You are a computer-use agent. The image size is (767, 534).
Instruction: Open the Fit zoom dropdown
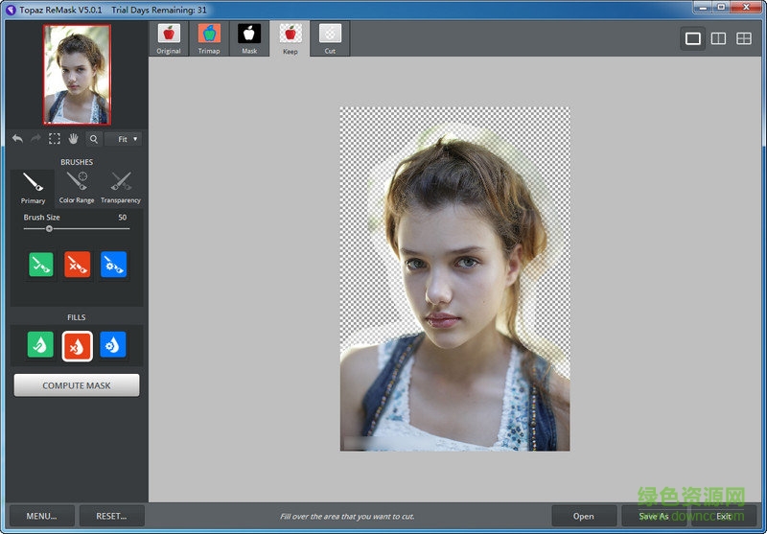(x=123, y=139)
